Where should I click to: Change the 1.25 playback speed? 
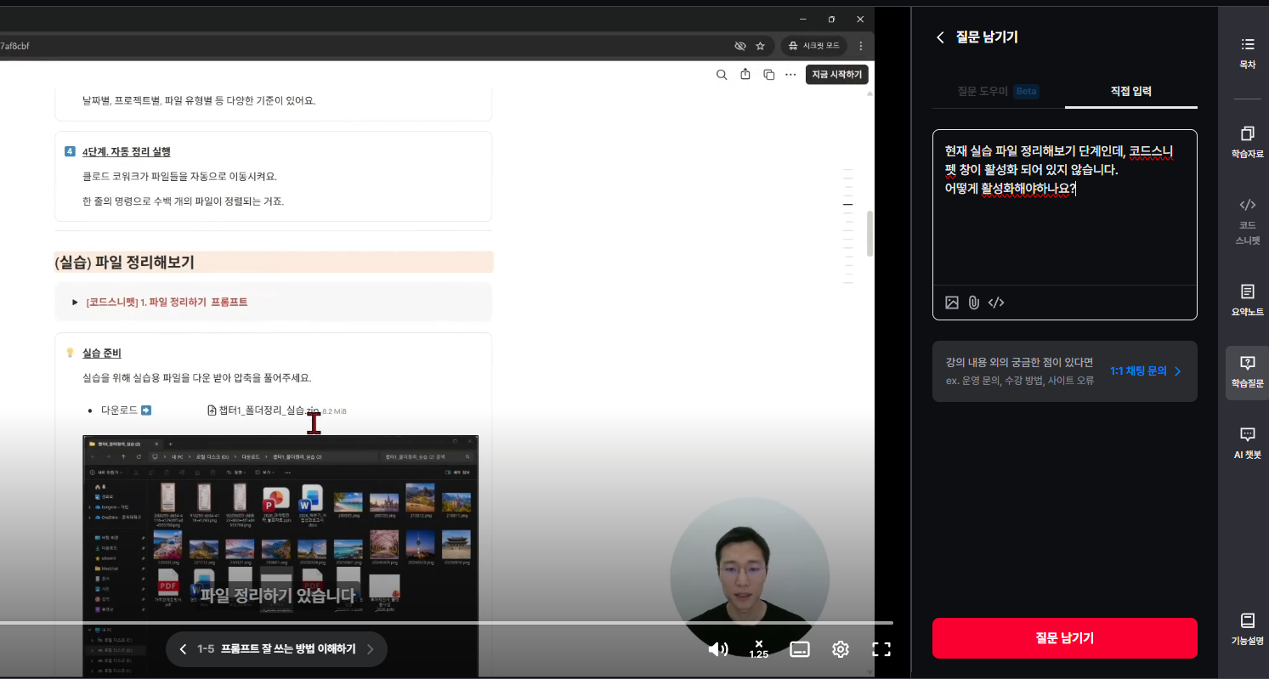point(759,649)
